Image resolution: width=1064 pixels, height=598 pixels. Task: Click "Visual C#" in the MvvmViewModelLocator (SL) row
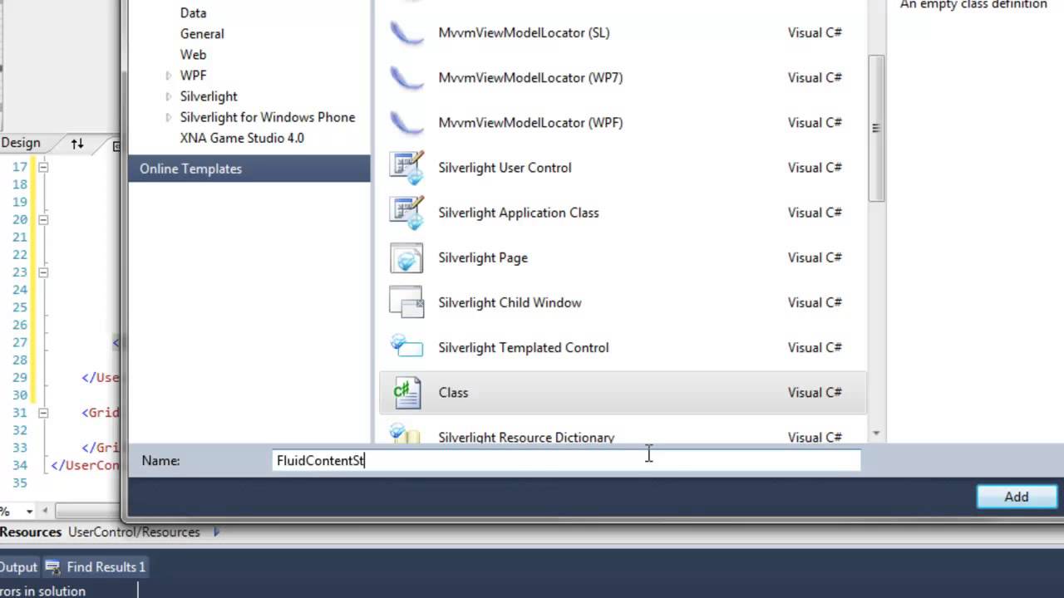[x=815, y=33]
